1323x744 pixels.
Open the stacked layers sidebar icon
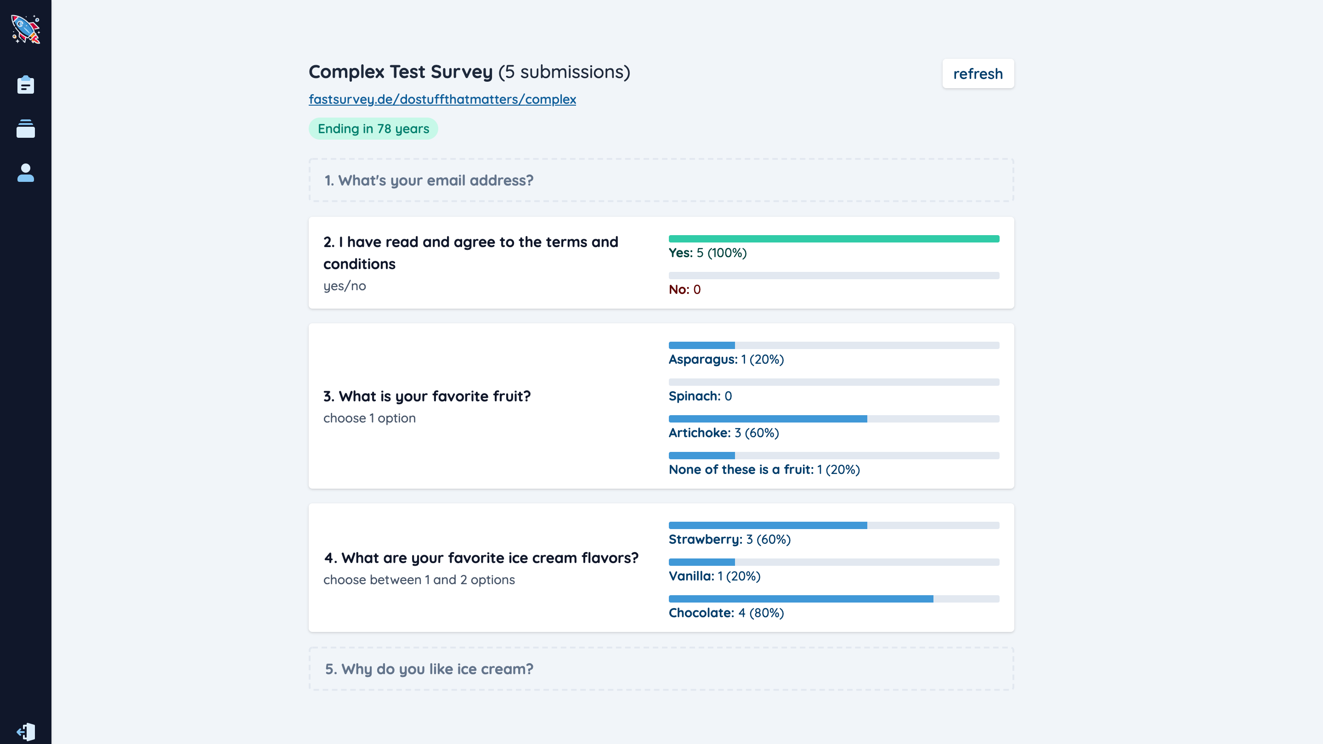pyautogui.click(x=26, y=129)
